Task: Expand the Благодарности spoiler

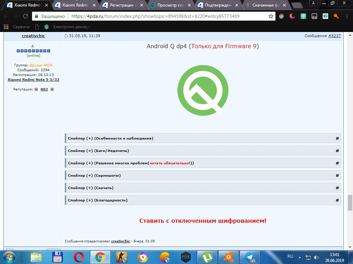Action: tap(203, 200)
